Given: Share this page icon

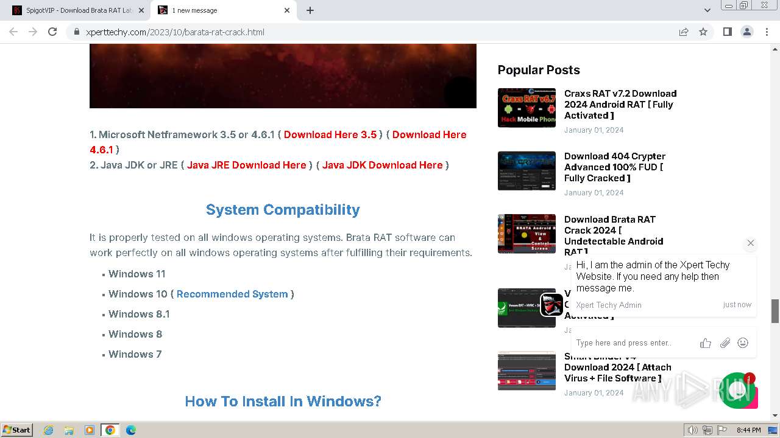Looking at the screenshot, I should point(684,32).
